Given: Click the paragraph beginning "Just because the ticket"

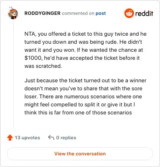Looking at the screenshot, I should click(86, 96).
